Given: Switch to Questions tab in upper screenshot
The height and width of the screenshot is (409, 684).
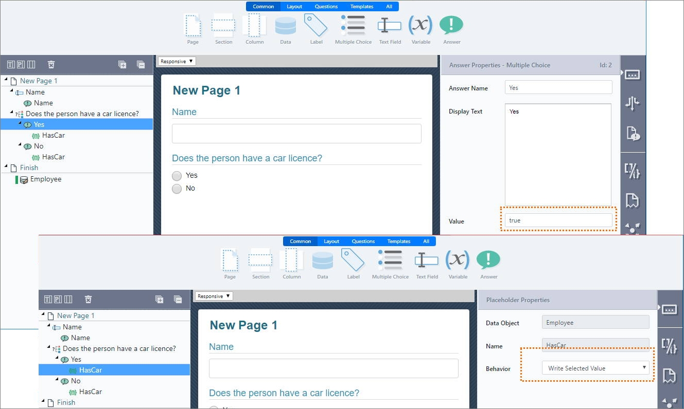Looking at the screenshot, I should 326,7.
